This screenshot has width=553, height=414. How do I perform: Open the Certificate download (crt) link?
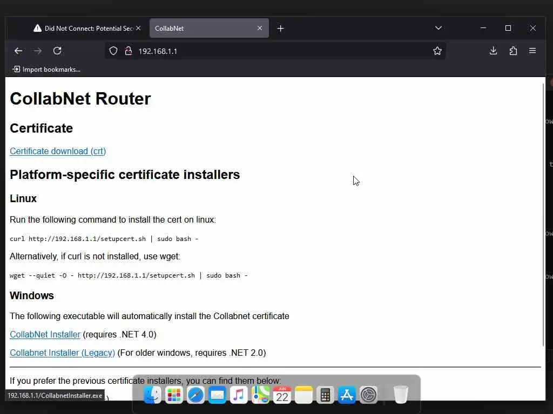[x=58, y=151]
